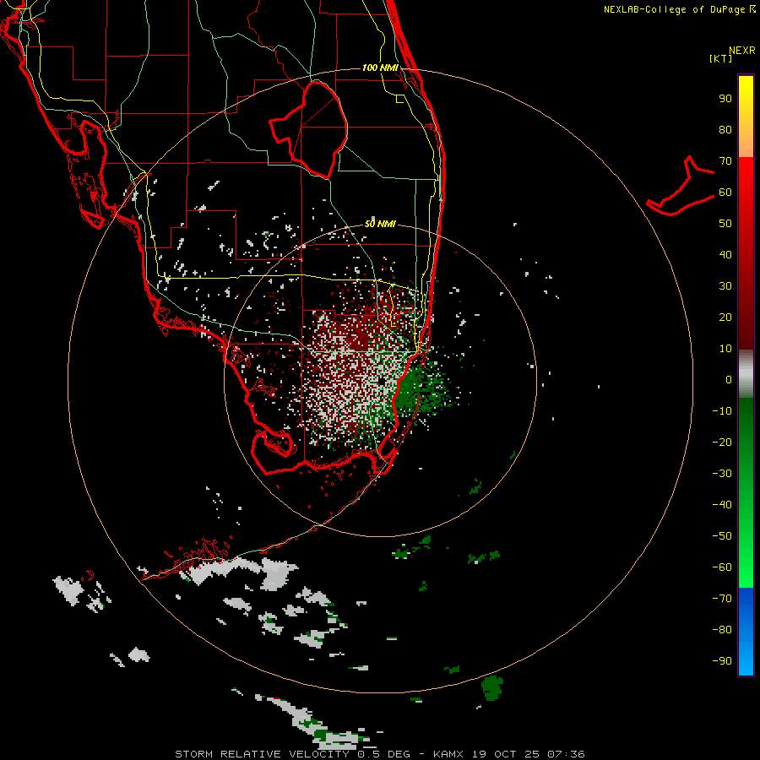The image size is (760, 760).
Task: Select the 30 value on the velocity scale
Action: 725,286
